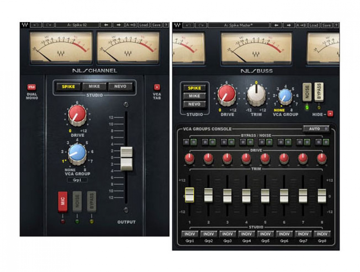Click the group 6 Drive knob in VCA console
The width and height of the screenshot is (360, 272).
(284, 158)
